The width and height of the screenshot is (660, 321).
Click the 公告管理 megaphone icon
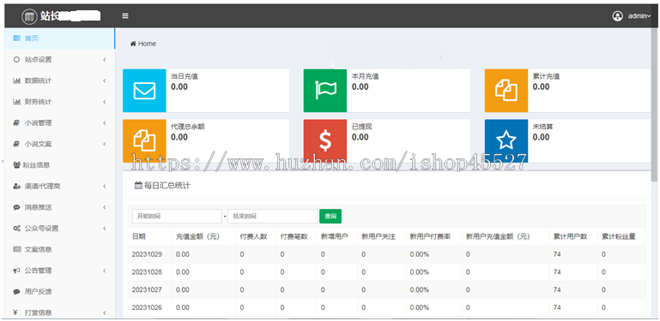tap(16, 270)
